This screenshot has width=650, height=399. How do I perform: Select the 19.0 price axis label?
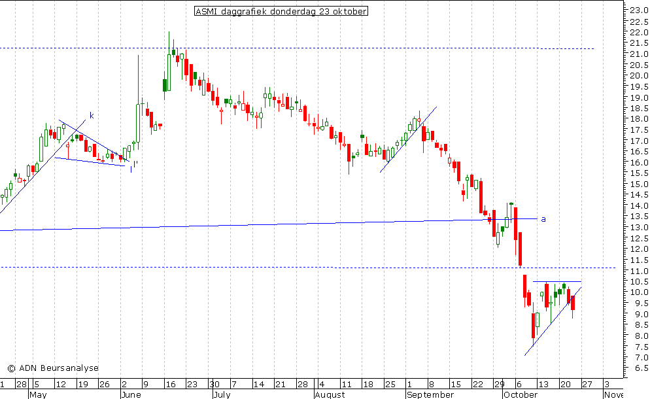pyautogui.click(x=640, y=98)
